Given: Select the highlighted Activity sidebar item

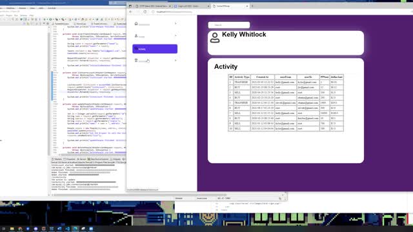Looking at the screenshot, I should coord(155,49).
